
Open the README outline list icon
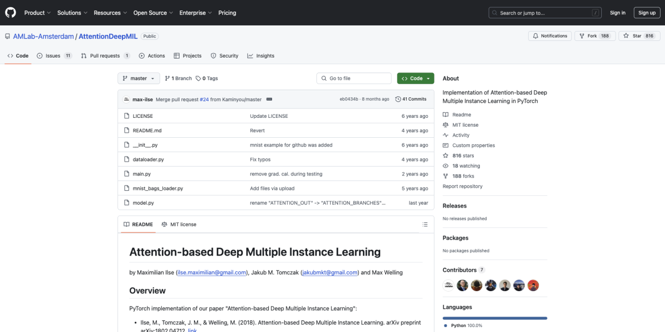point(425,225)
